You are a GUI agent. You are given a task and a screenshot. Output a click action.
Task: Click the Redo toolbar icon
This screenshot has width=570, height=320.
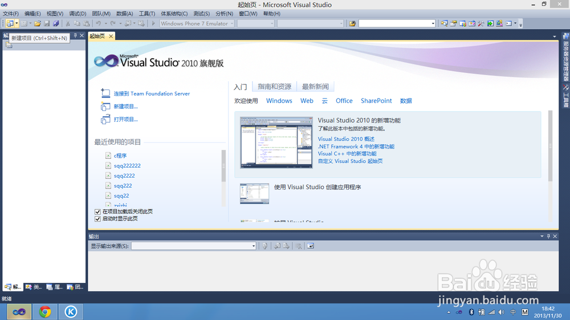[113, 23]
